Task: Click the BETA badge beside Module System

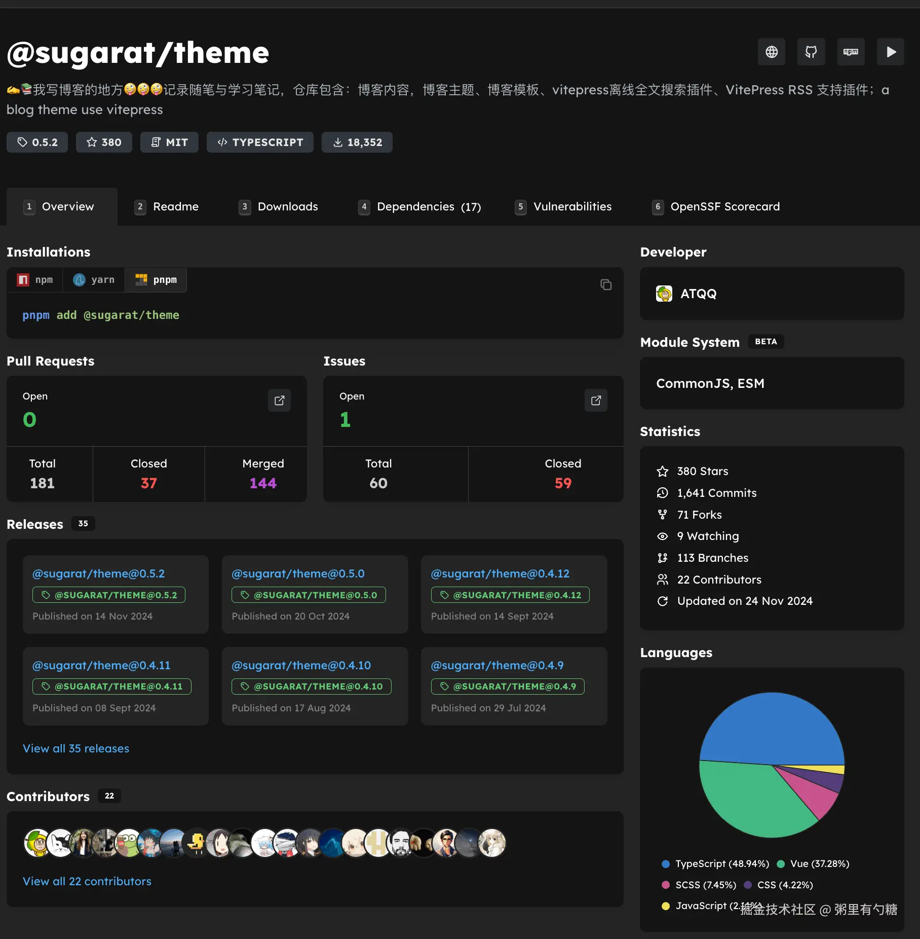Action: pyautogui.click(x=765, y=342)
